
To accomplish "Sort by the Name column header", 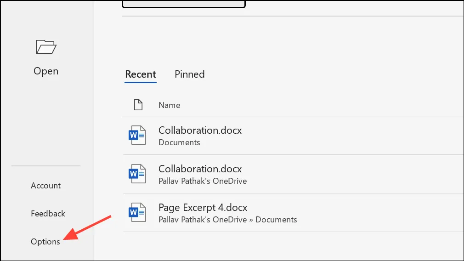I will pos(169,105).
